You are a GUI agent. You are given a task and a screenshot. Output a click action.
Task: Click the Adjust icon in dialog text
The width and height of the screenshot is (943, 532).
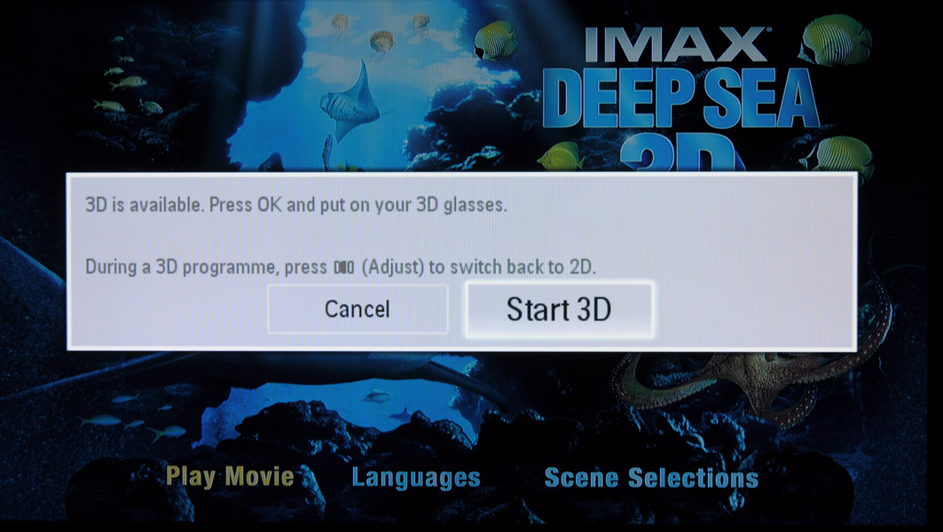coord(344,267)
